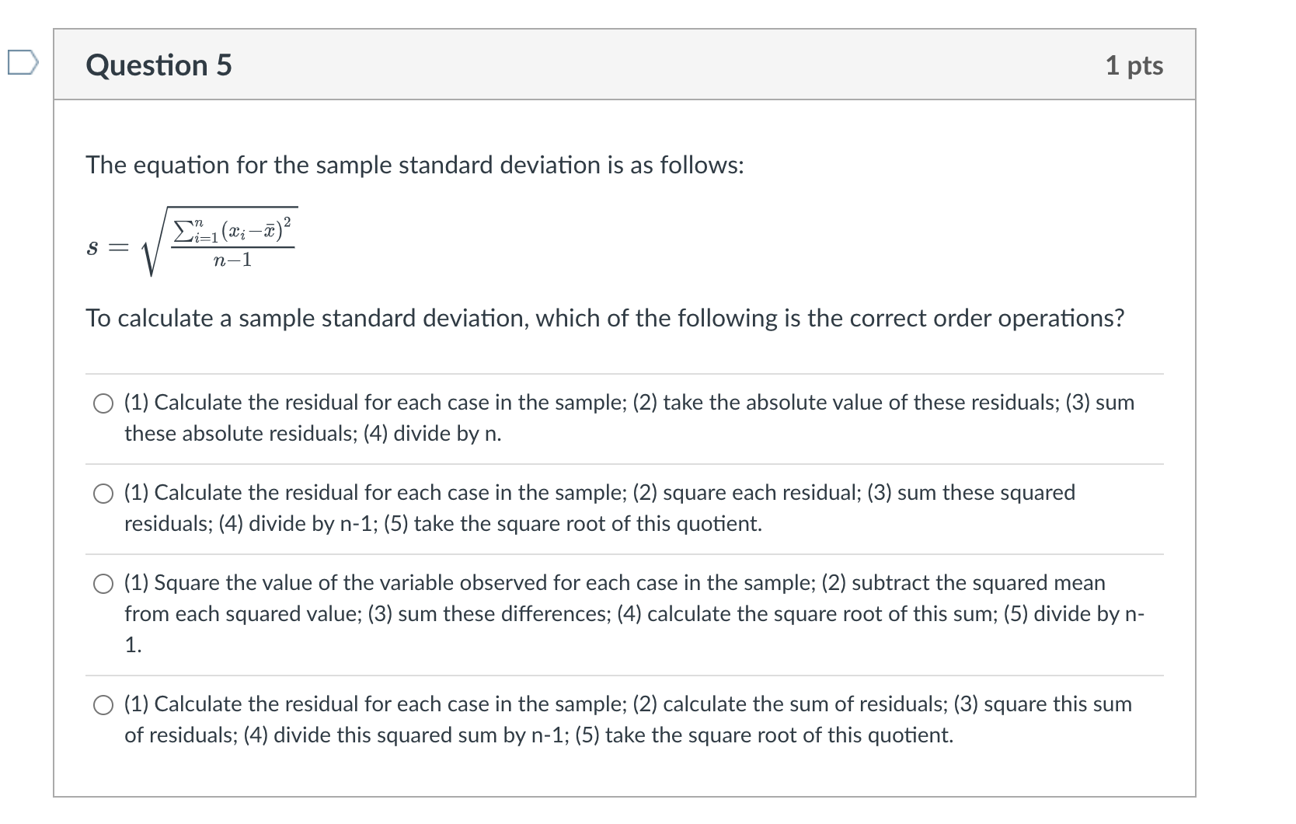The height and width of the screenshot is (824, 1296).
Task: Select the last answer about sum of residuals
Action: [103, 705]
